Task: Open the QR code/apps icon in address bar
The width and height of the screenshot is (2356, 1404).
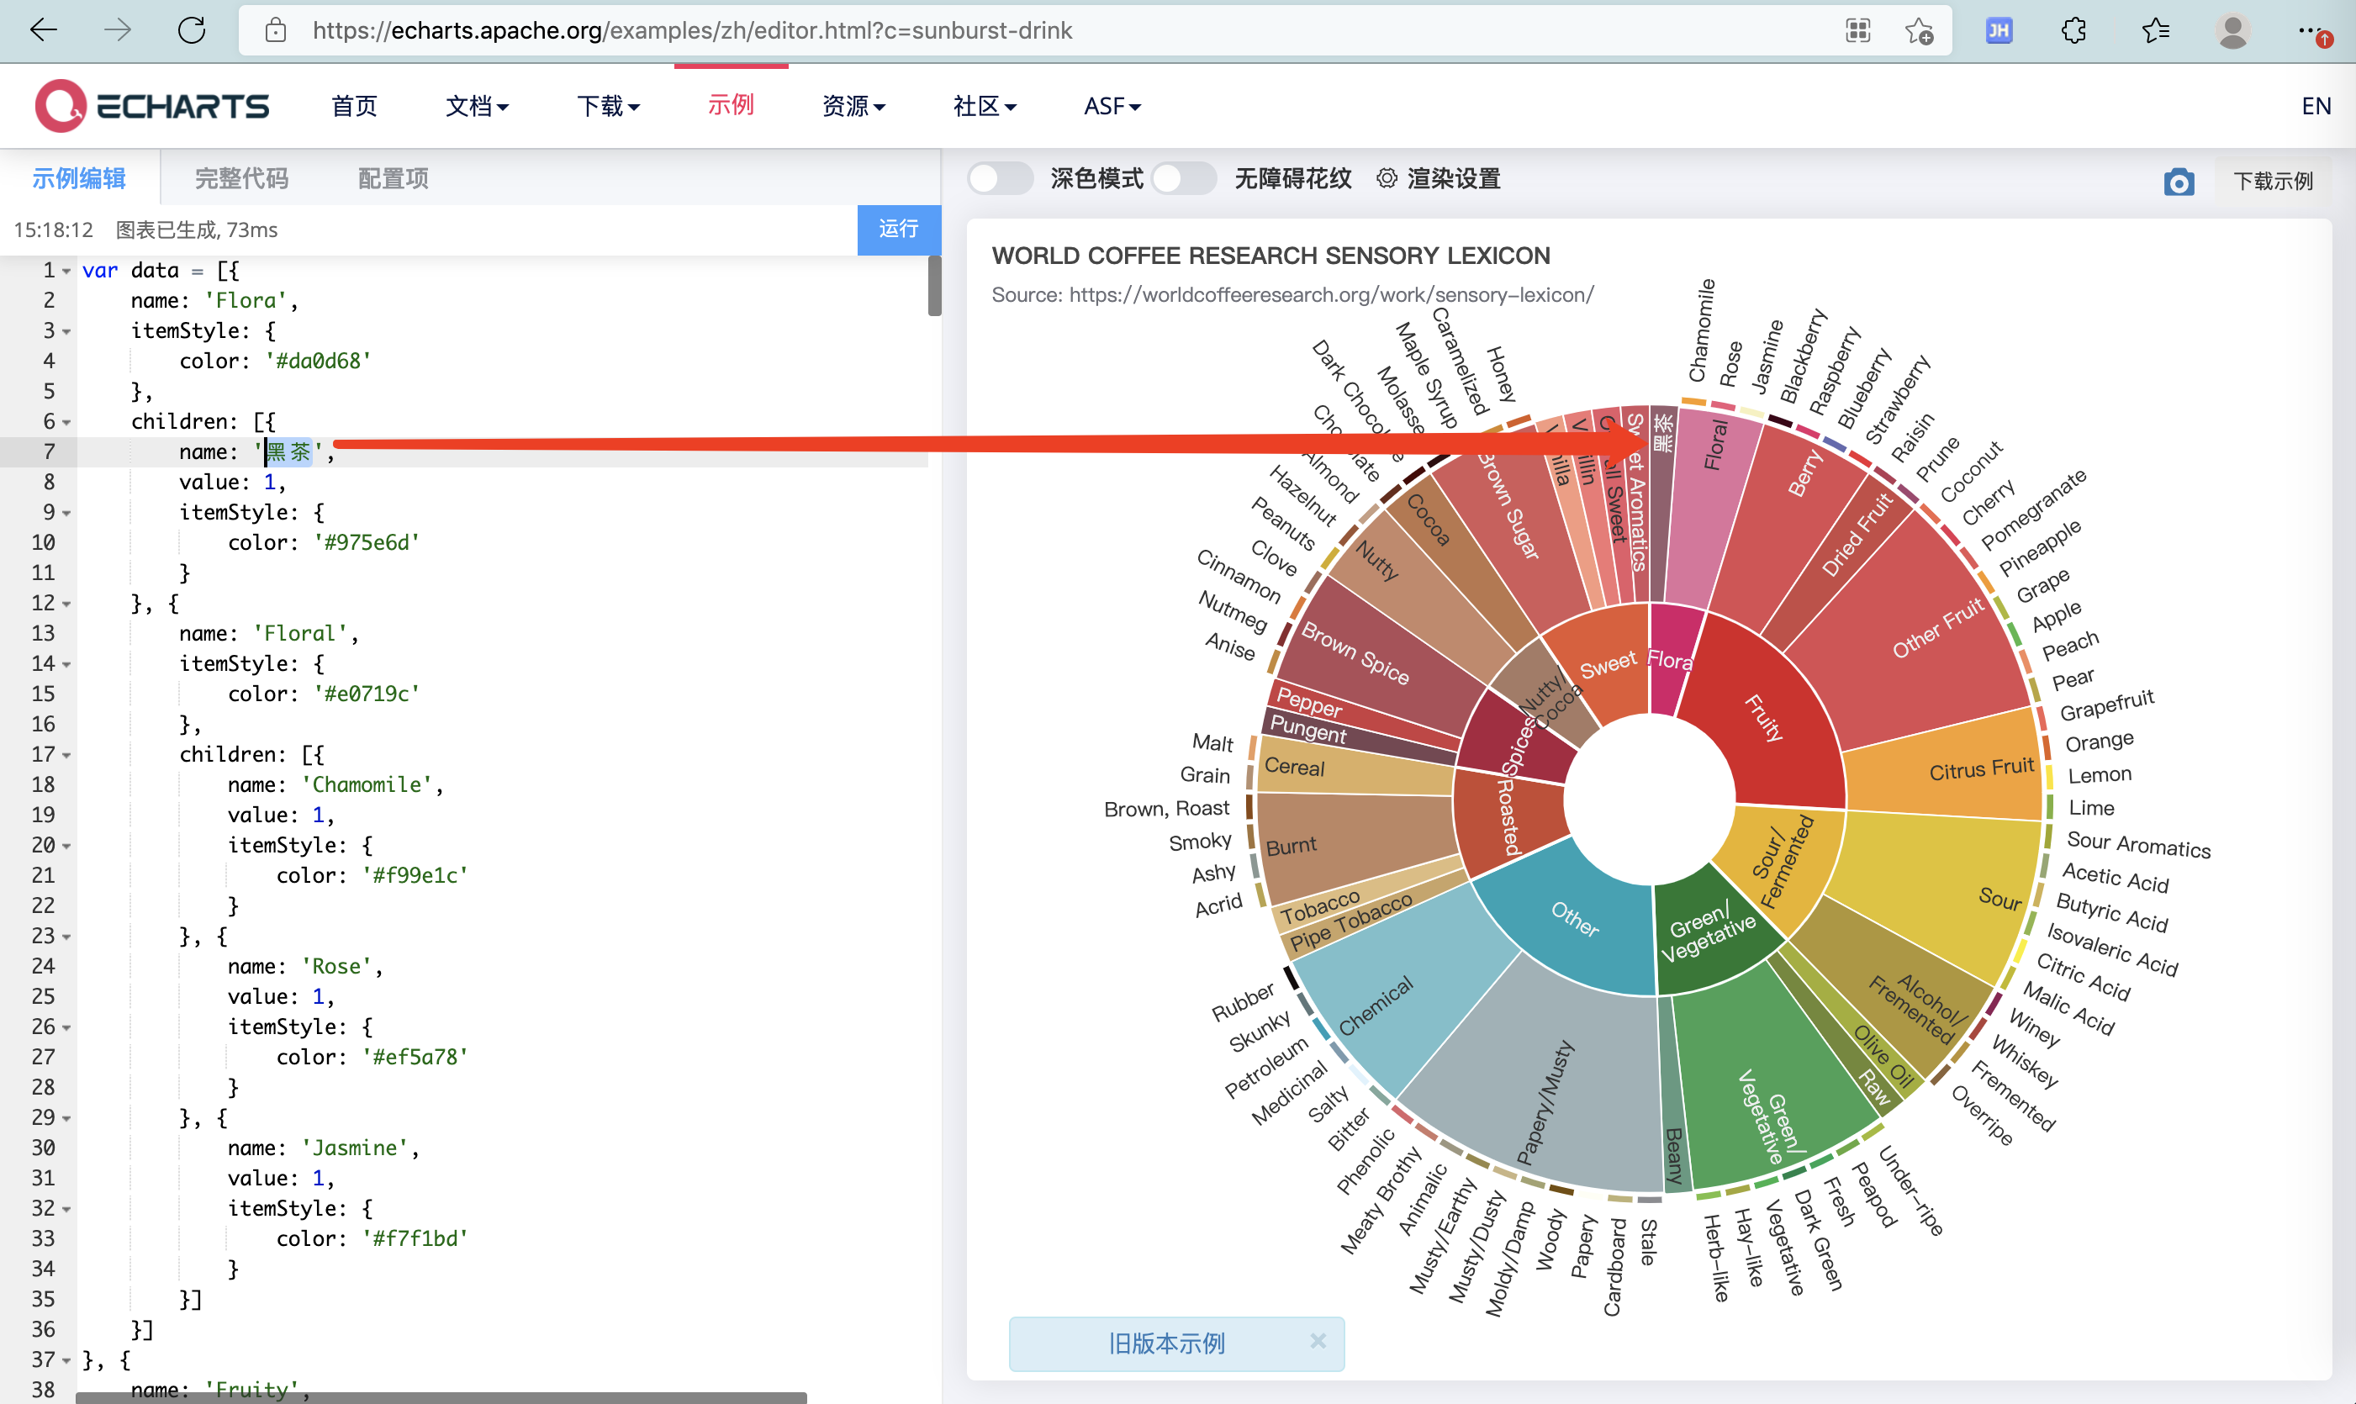Action: (x=1857, y=30)
